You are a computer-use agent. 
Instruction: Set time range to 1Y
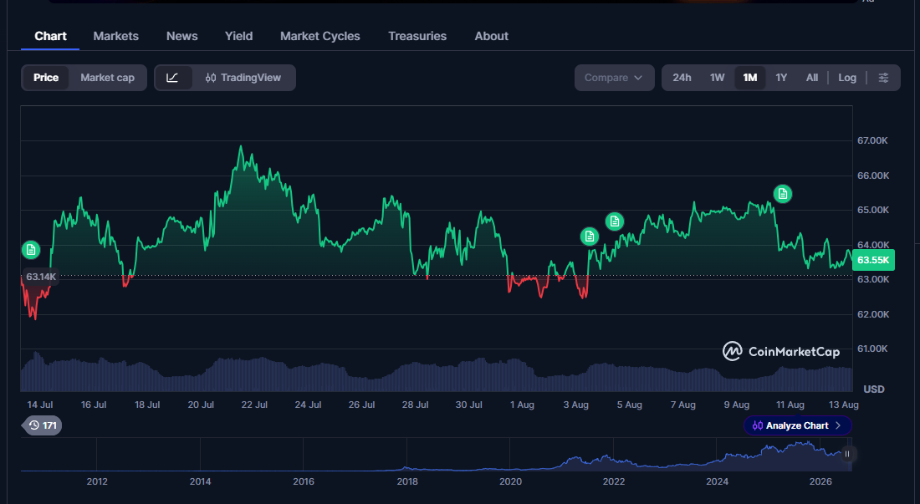tap(781, 78)
